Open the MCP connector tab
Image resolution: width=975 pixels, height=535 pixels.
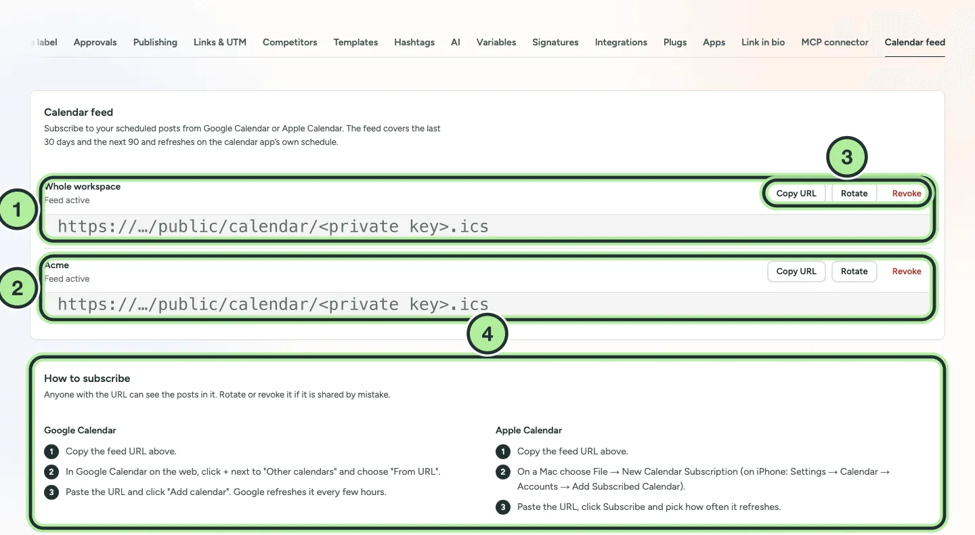835,42
